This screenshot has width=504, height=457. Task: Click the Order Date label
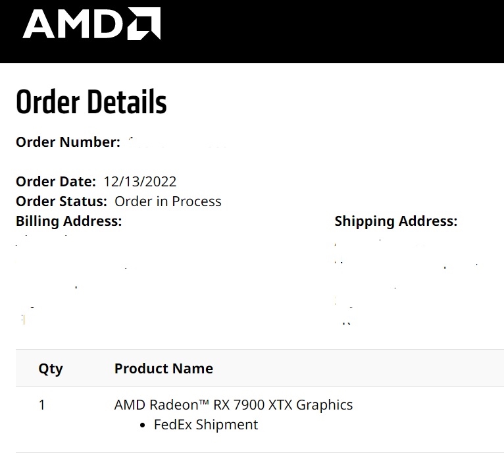click(x=56, y=182)
